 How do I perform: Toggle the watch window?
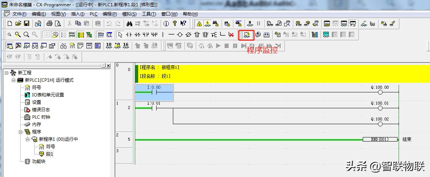[x=27, y=46]
